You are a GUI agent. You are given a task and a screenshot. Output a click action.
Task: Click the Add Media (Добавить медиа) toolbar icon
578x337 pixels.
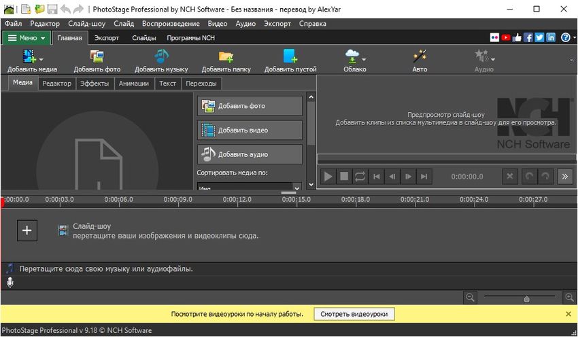point(29,56)
